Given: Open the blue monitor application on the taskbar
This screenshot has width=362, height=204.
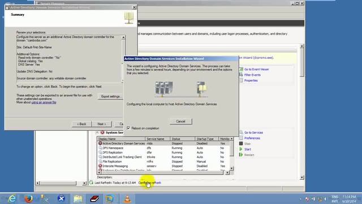Looking at the screenshot, I should pyautogui.click(x=110, y=199).
